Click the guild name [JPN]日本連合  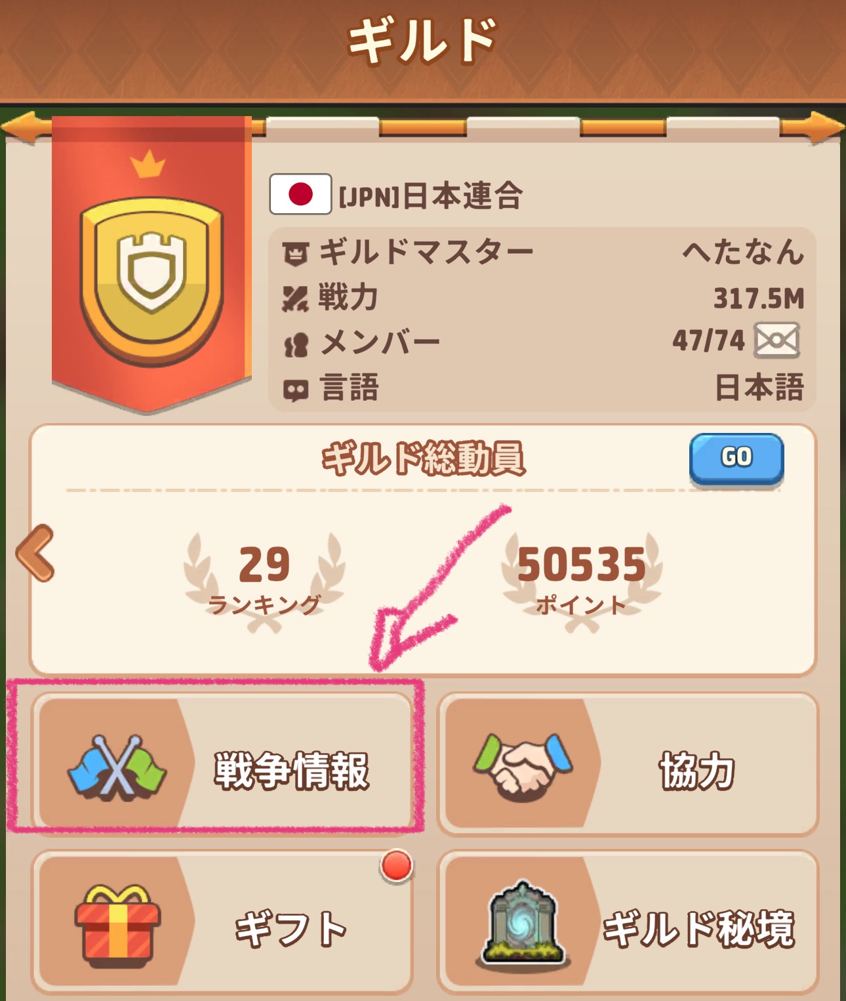point(430,195)
